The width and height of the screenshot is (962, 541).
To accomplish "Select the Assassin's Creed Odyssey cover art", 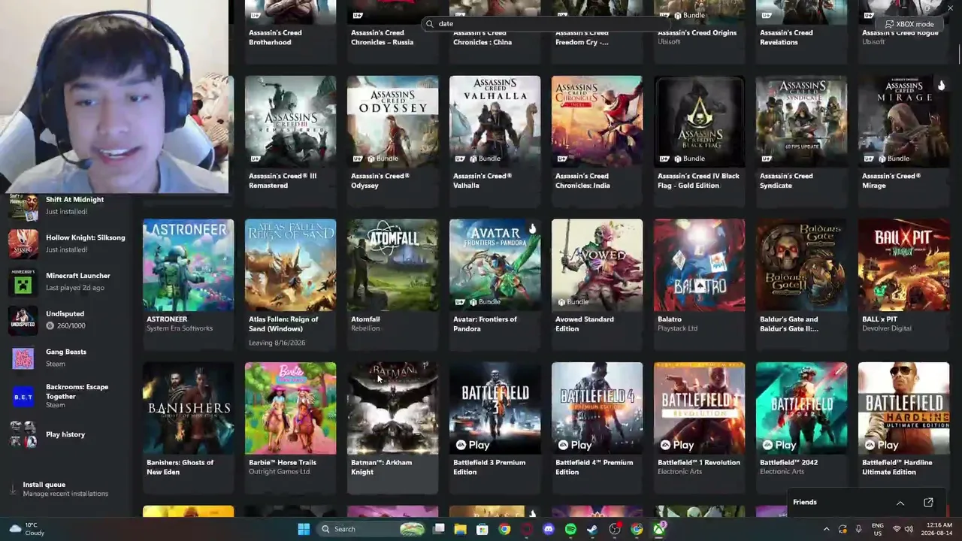I will (392, 121).
